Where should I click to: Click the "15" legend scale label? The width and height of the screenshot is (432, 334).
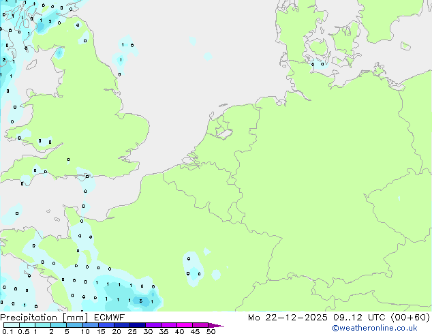(101, 331)
